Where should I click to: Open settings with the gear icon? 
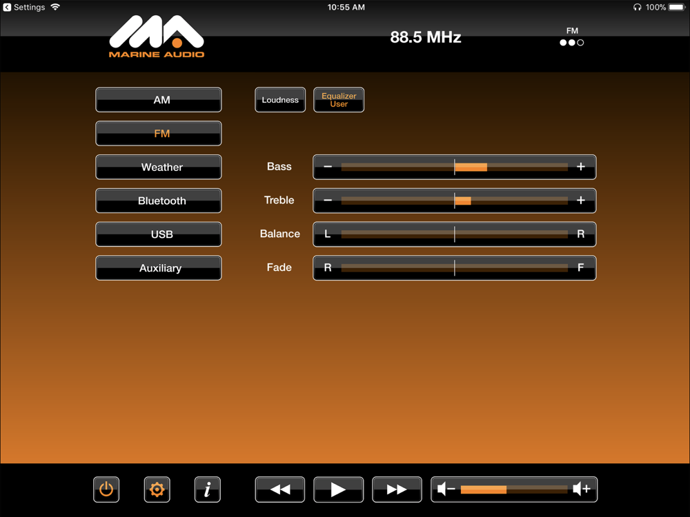coord(157,489)
